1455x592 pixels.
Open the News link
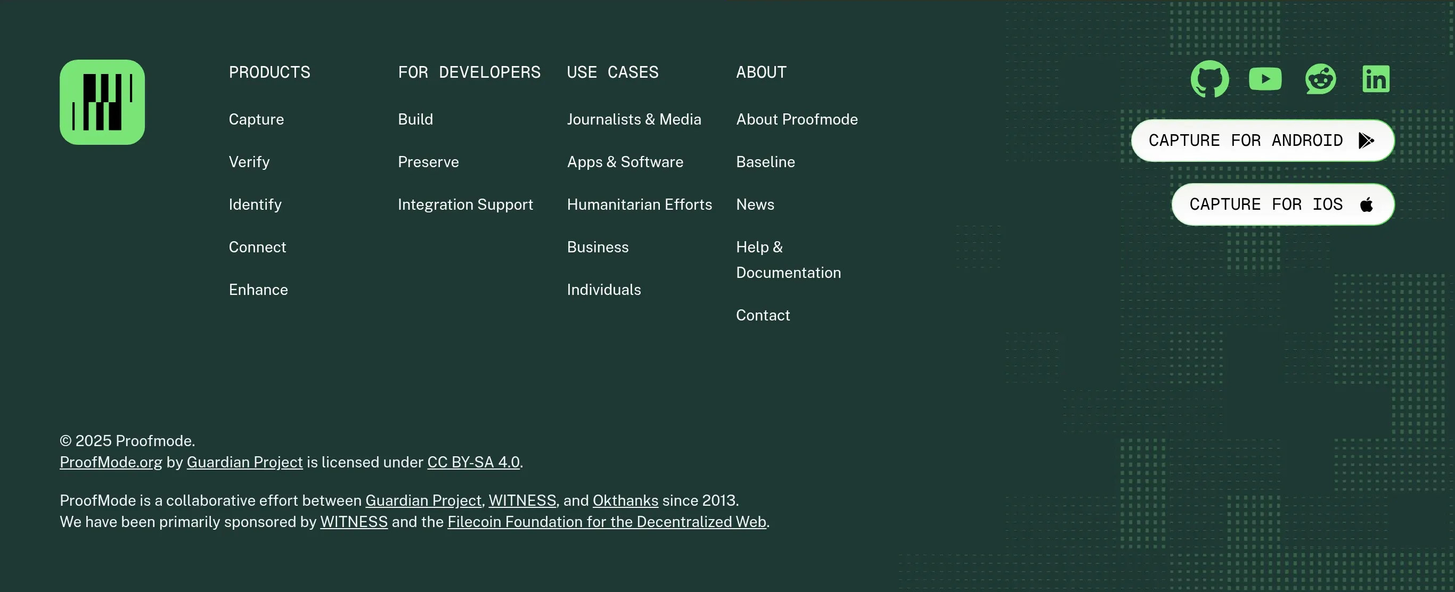point(755,204)
